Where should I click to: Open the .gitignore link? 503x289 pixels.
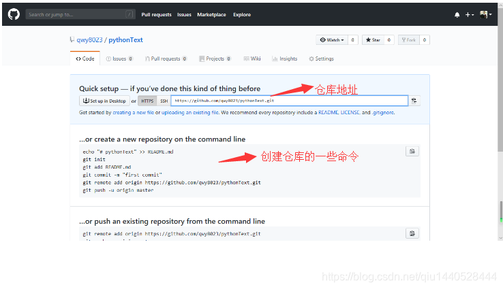point(383,113)
